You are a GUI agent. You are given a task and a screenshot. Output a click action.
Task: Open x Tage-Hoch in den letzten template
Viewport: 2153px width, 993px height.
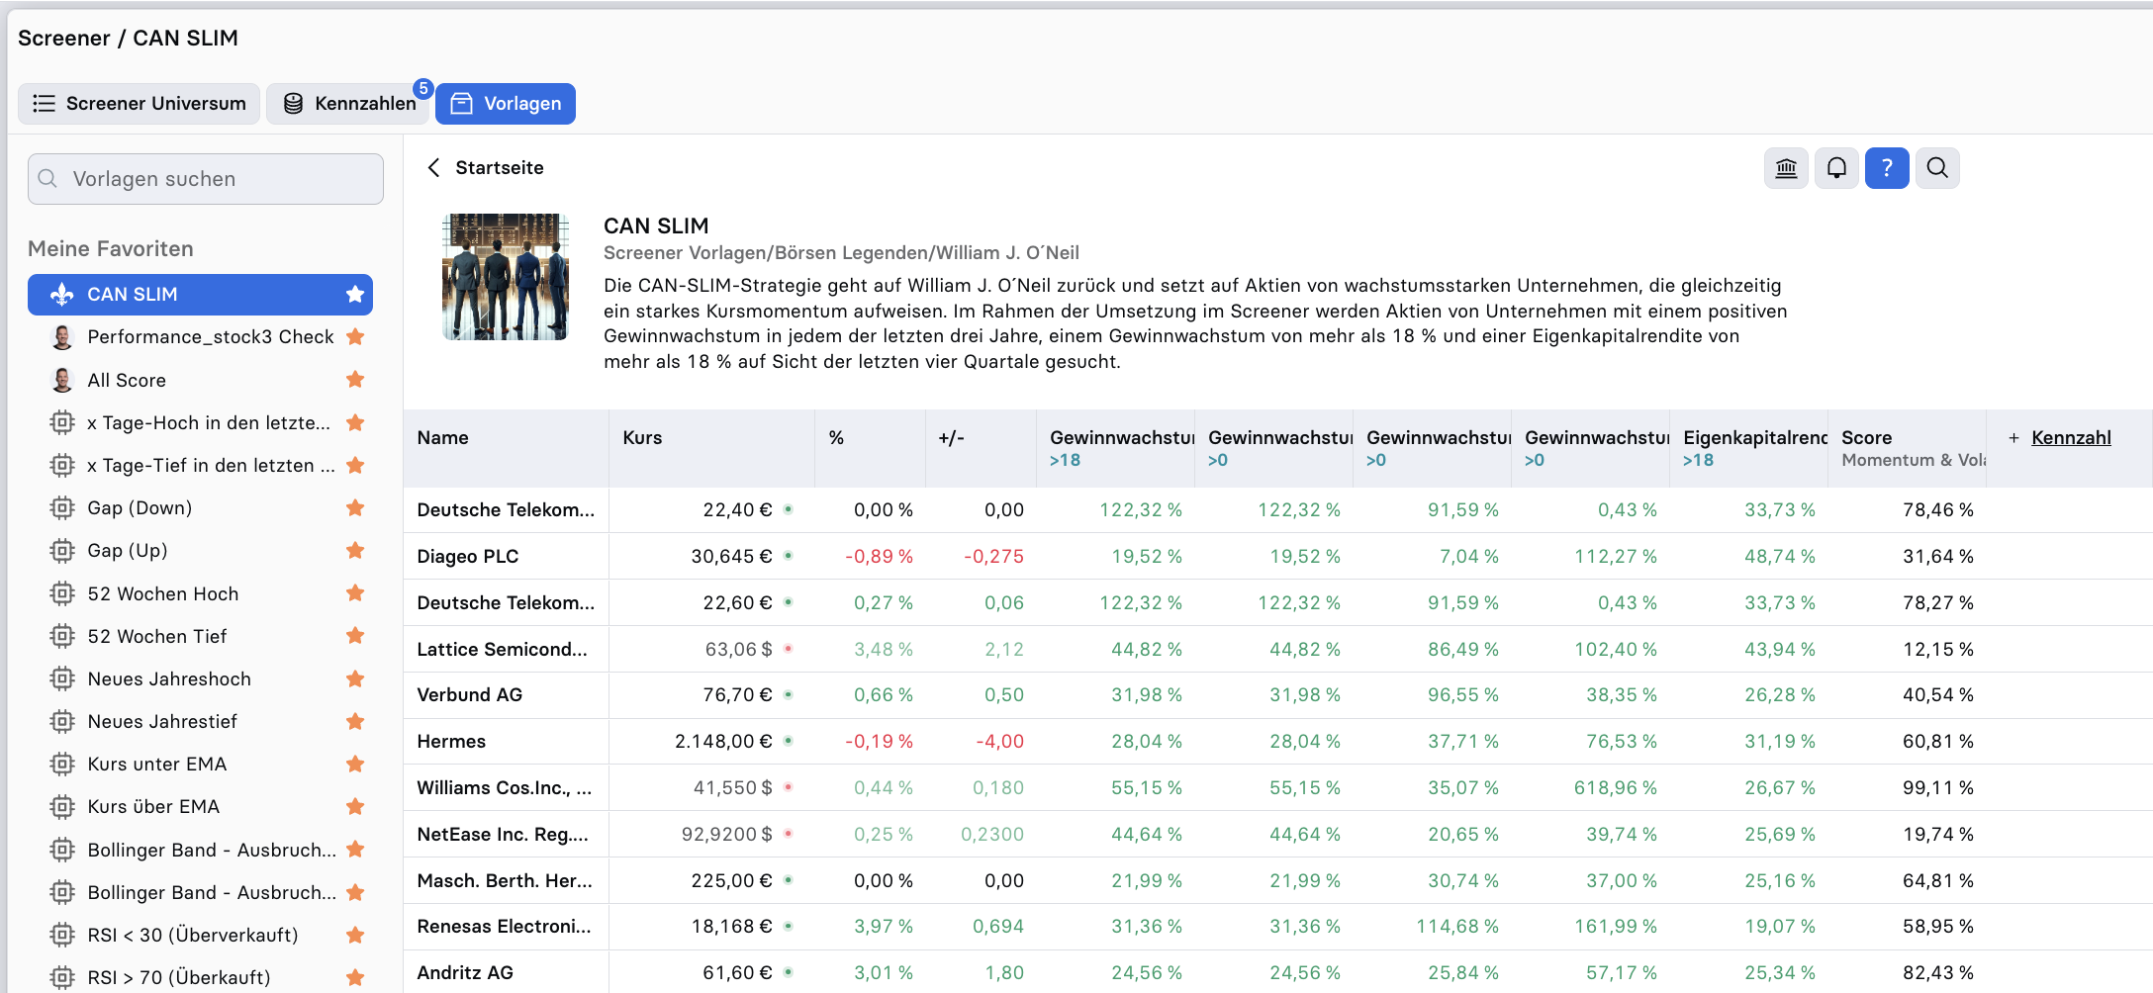pos(200,423)
